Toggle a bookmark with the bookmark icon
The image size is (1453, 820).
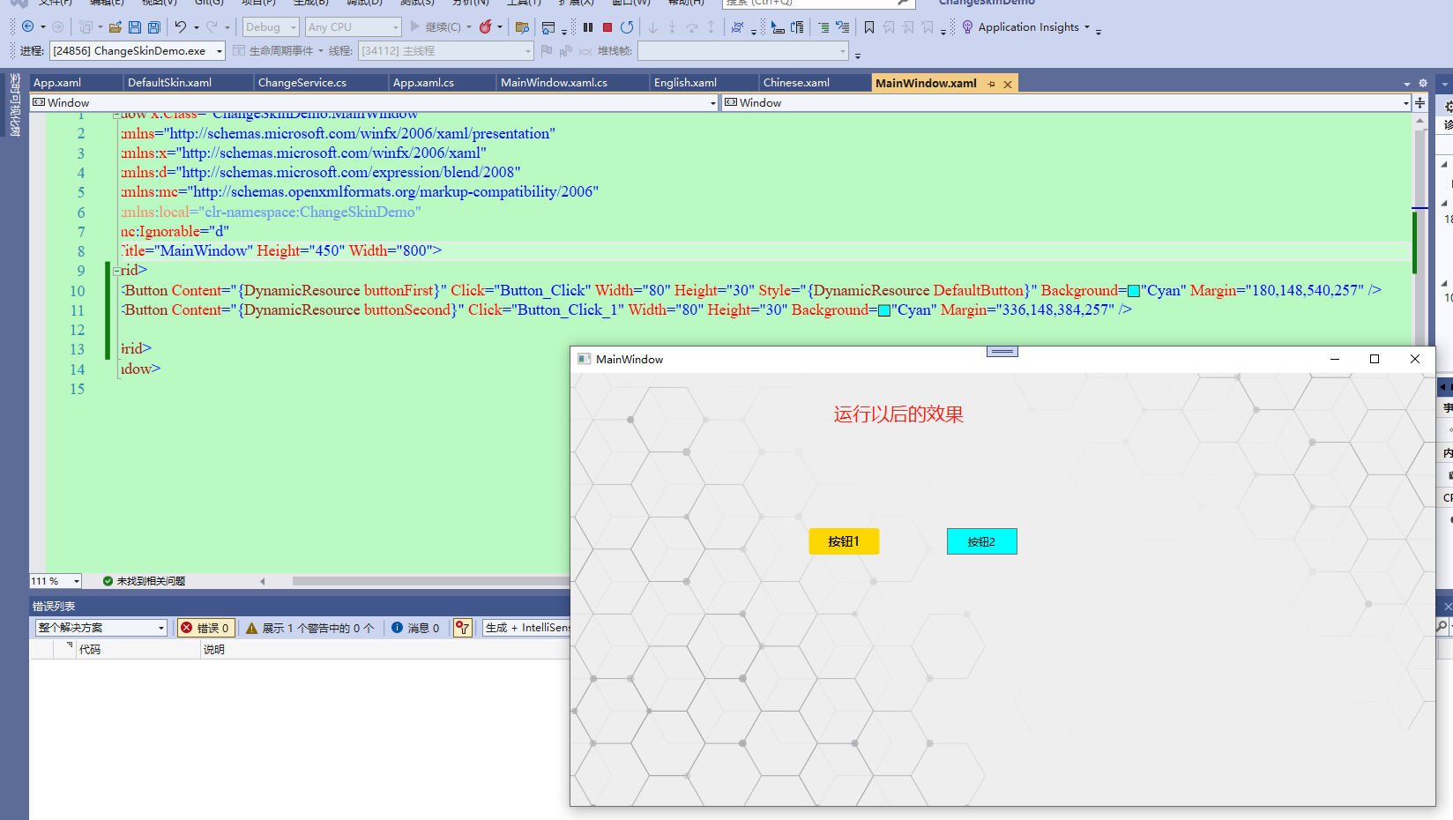click(x=869, y=27)
